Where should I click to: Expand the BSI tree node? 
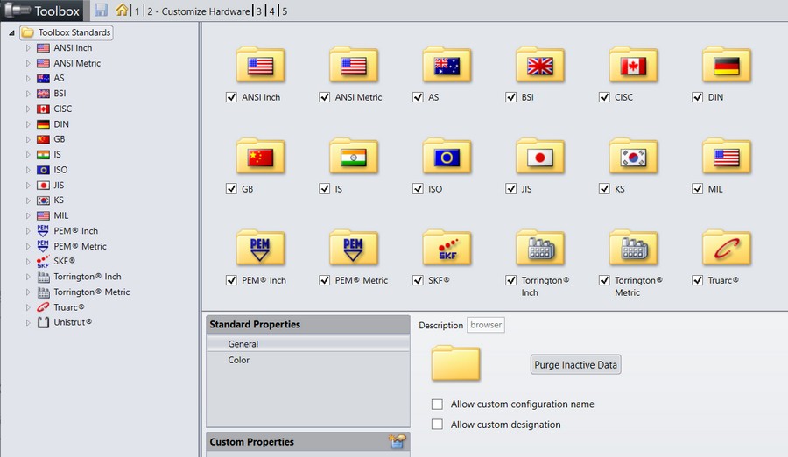click(28, 94)
